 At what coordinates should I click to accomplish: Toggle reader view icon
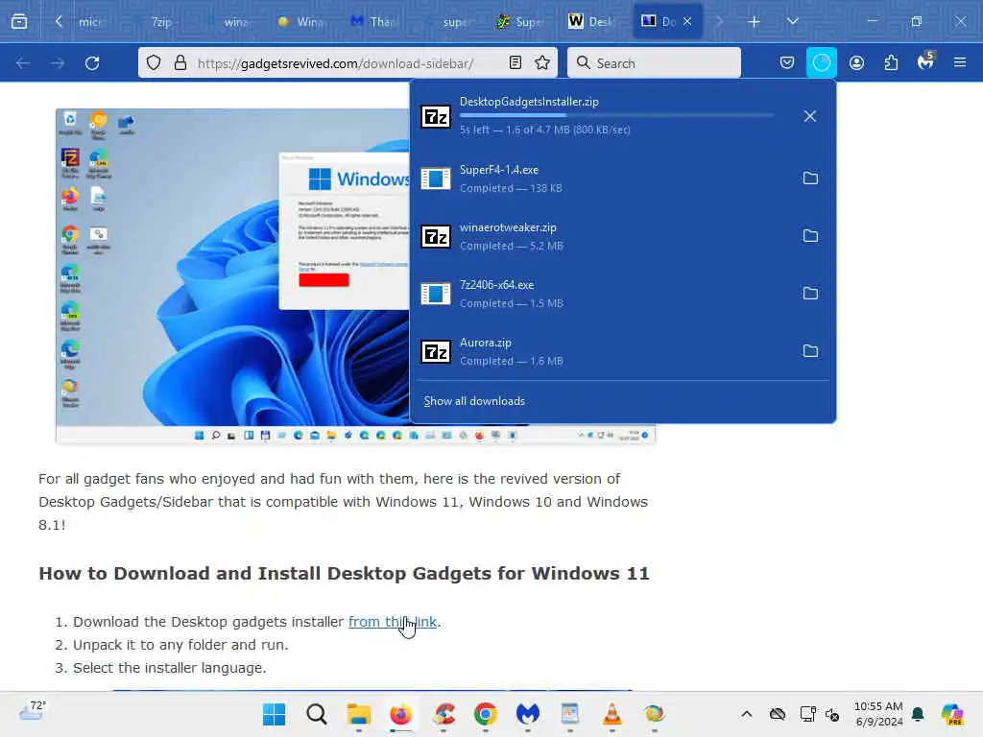pyautogui.click(x=515, y=62)
